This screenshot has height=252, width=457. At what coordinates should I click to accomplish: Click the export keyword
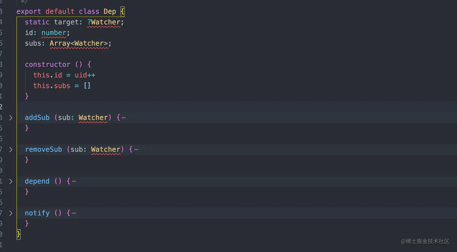pyautogui.click(x=29, y=11)
